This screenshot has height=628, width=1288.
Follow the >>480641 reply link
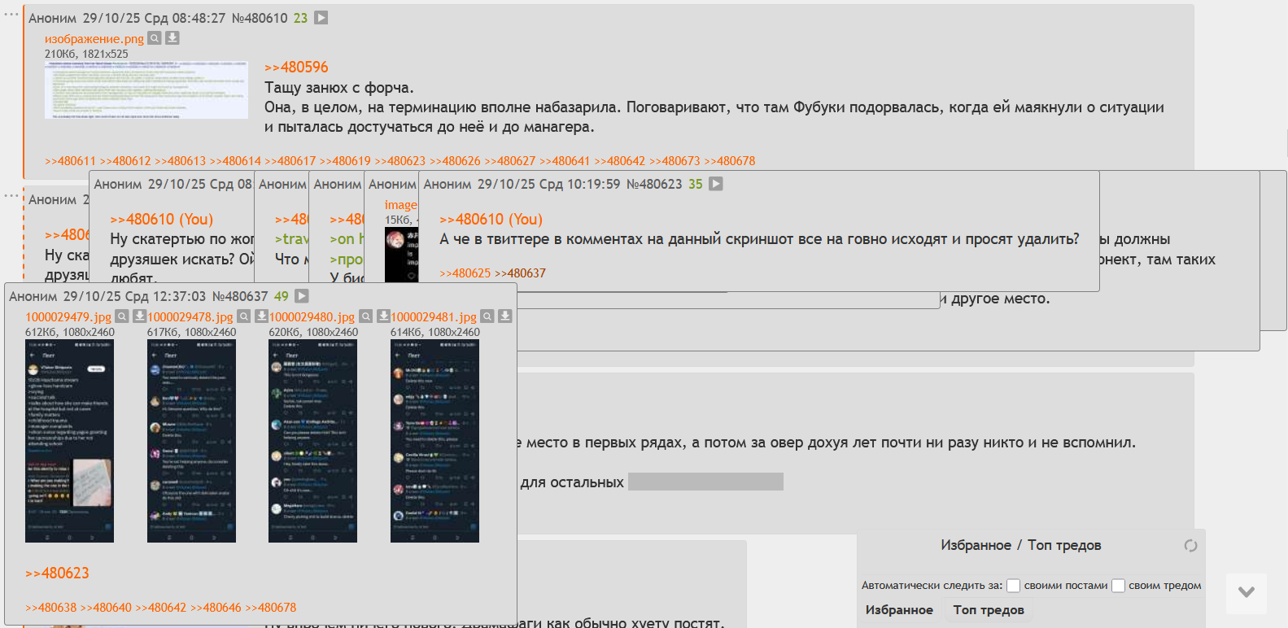tap(565, 161)
